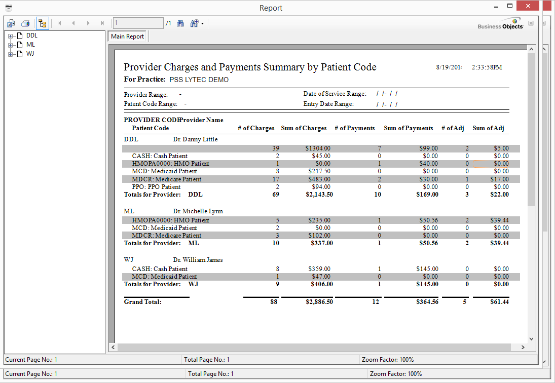
Task: Click the horizontal scroll left arrow
Action: coord(113,347)
